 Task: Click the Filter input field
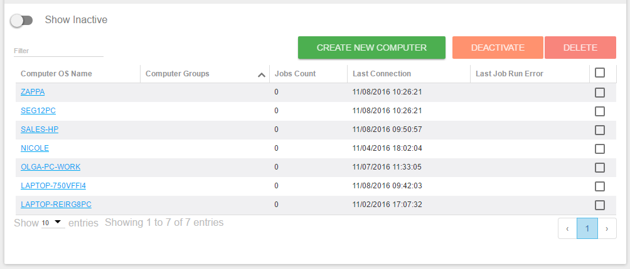click(58, 51)
